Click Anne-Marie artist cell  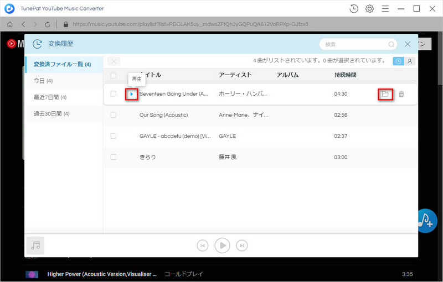(x=244, y=115)
